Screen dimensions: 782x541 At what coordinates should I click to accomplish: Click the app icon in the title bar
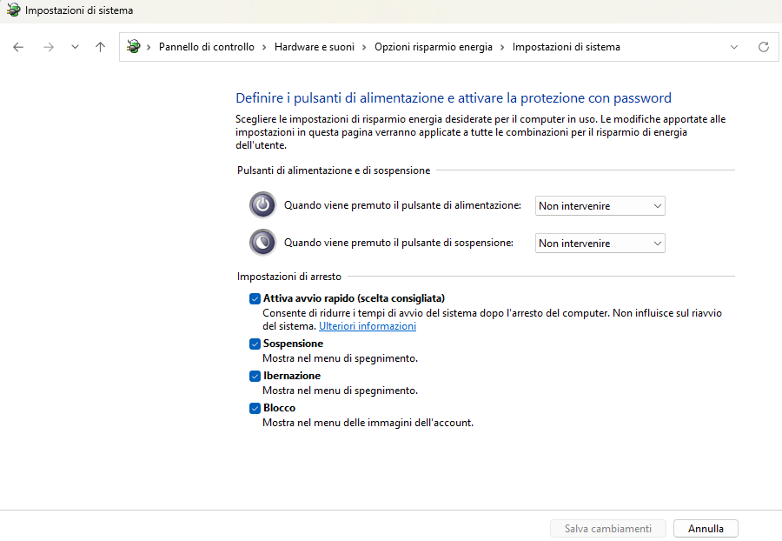coord(10,10)
